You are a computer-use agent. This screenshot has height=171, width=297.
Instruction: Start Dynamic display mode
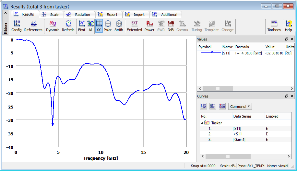click(x=53, y=26)
